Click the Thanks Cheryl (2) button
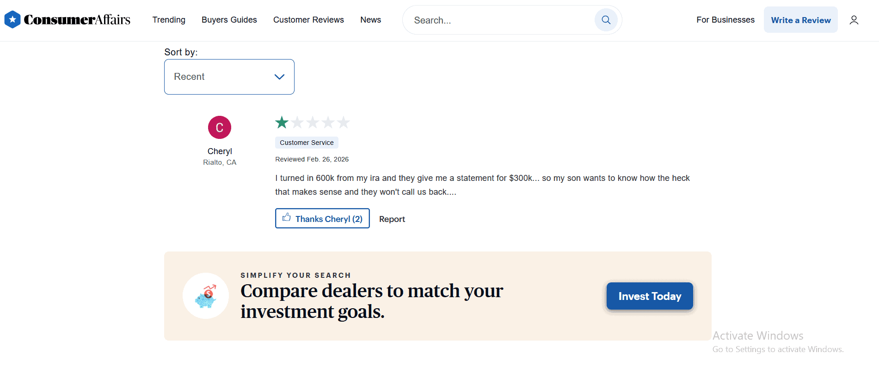This screenshot has width=879, height=365. pos(322,218)
